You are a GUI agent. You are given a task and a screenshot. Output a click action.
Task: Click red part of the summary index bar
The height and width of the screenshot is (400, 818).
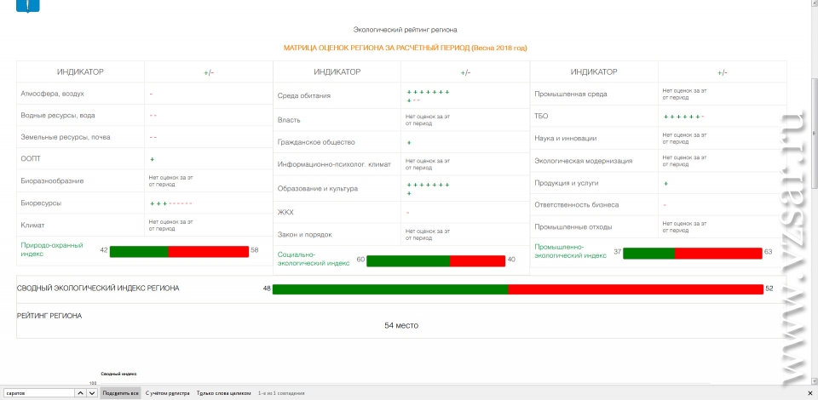tap(635, 289)
